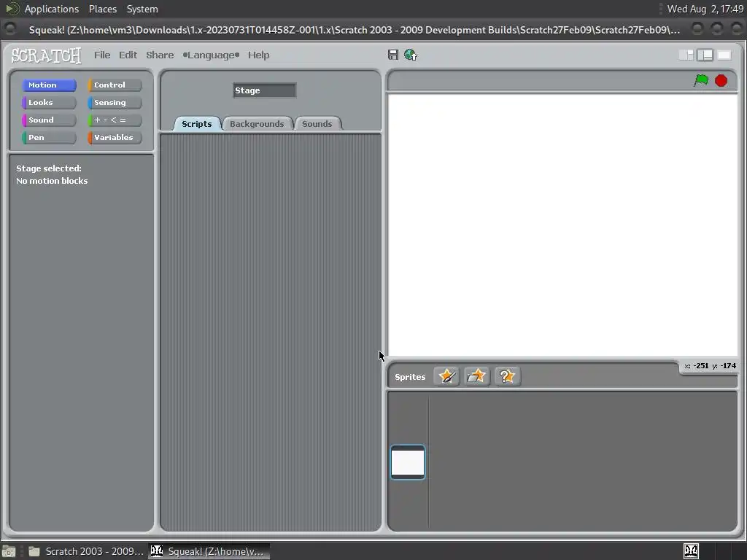Viewport: 747px width, 560px height.
Task: Click the show desktop icon in bottom panel
Action: pyautogui.click(x=9, y=551)
